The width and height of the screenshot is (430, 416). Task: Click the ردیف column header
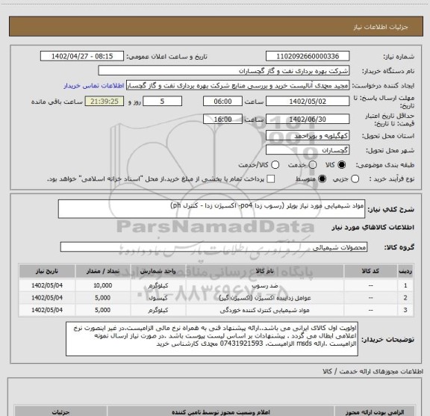[x=405, y=271]
